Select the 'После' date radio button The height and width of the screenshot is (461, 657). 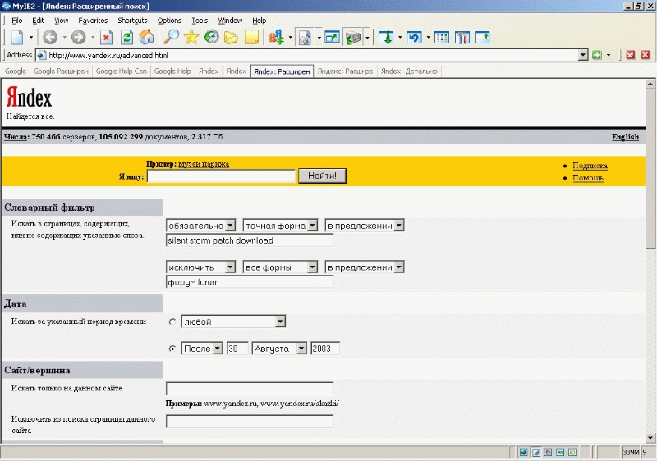(x=172, y=349)
